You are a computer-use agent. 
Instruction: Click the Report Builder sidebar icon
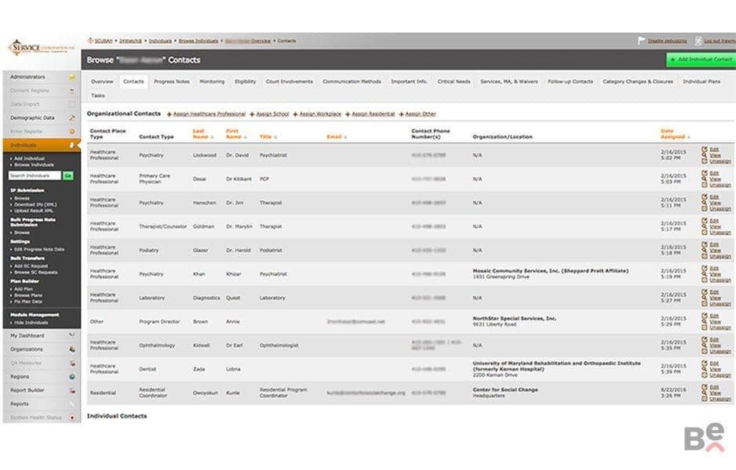tap(72, 390)
